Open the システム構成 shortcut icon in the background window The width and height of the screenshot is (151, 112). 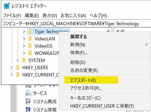click(x=28, y=101)
